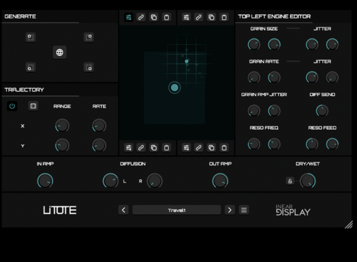Click the Grain Rate link line
Image resolution: width=357 pixels, height=262 pixels.
coord(293,61)
